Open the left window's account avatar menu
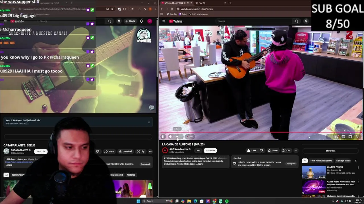The width and height of the screenshot is (364, 204). tap(150, 21)
